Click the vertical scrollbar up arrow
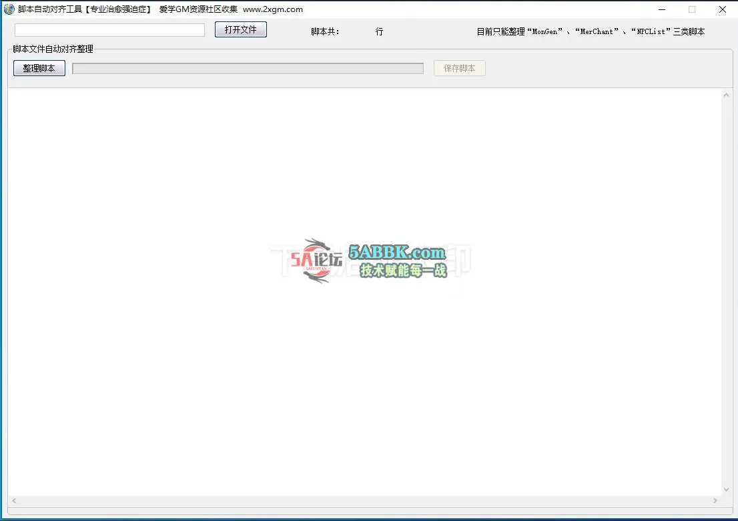This screenshot has height=521, width=738. pyautogui.click(x=726, y=96)
